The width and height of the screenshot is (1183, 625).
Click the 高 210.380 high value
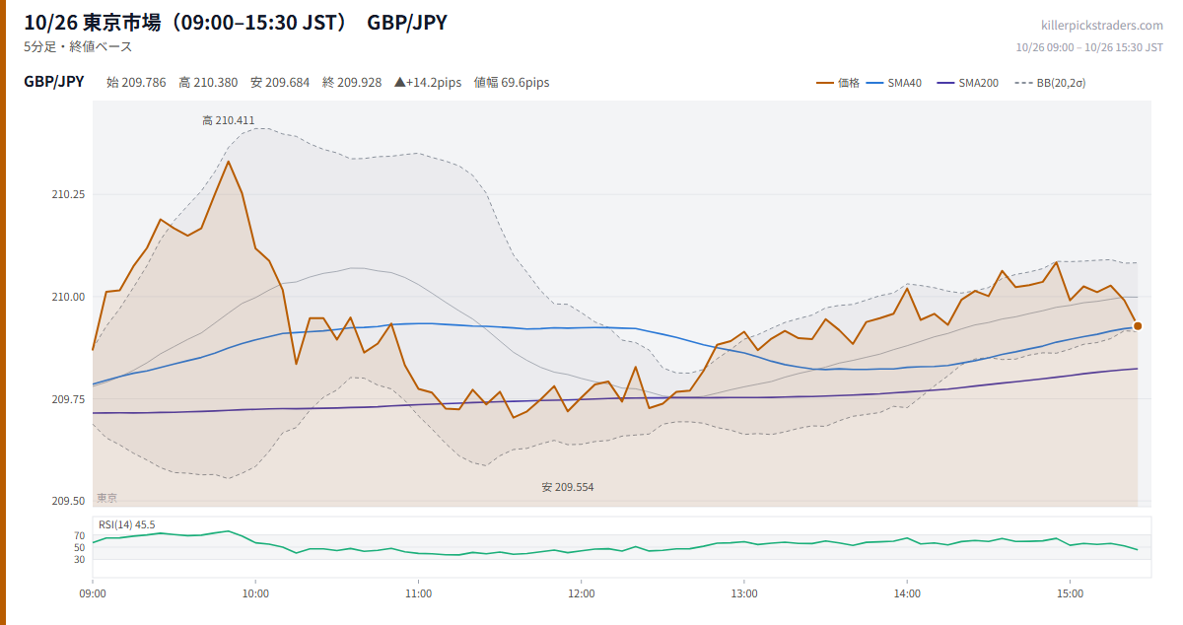[208, 83]
